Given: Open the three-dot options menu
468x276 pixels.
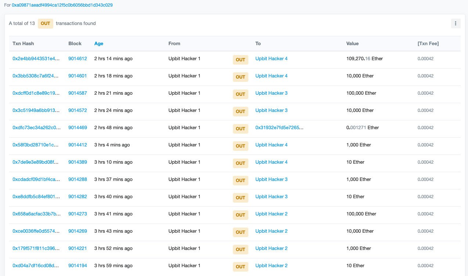Looking at the screenshot, I should [456, 23].
